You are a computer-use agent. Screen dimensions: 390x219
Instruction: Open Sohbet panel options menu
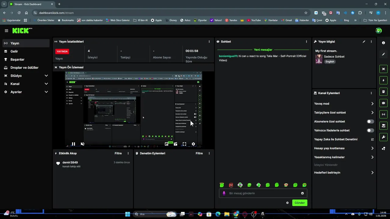tap(307, 42)
